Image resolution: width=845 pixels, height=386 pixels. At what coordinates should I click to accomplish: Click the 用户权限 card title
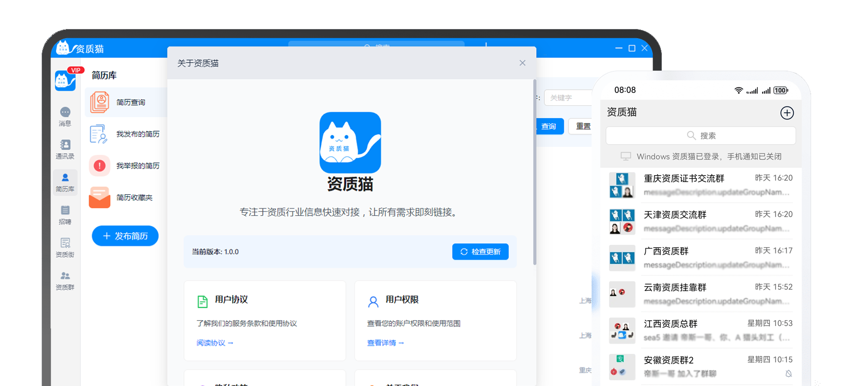tap(402, 299)
